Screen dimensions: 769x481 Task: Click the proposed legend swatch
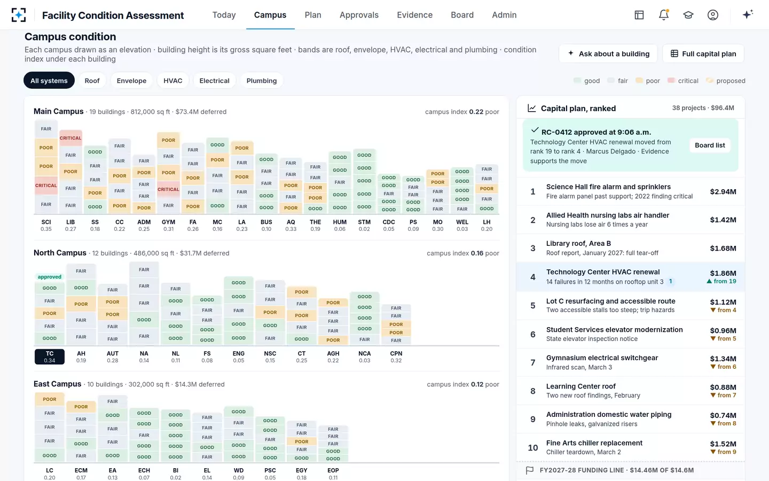710,81
